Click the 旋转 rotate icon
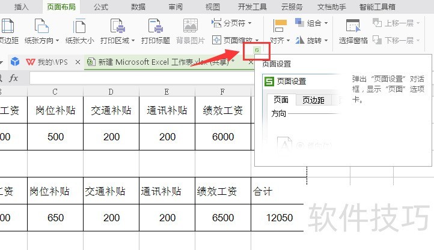Viewport: 434px width, 250px height. (x=299, y=40)
